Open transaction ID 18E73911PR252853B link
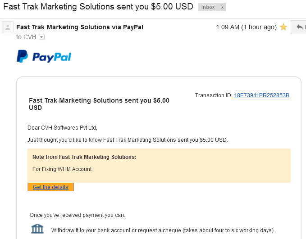306x239 pixels. click(261, 95)
